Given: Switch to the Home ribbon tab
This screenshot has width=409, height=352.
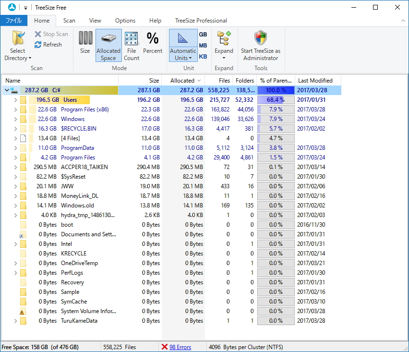Looking at the screenshot, I should pos(42,21).
